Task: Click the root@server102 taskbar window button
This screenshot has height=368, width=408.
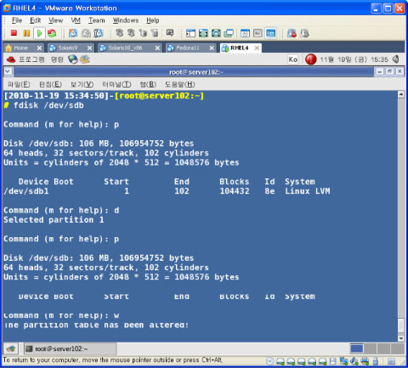Action: [70, 348]
